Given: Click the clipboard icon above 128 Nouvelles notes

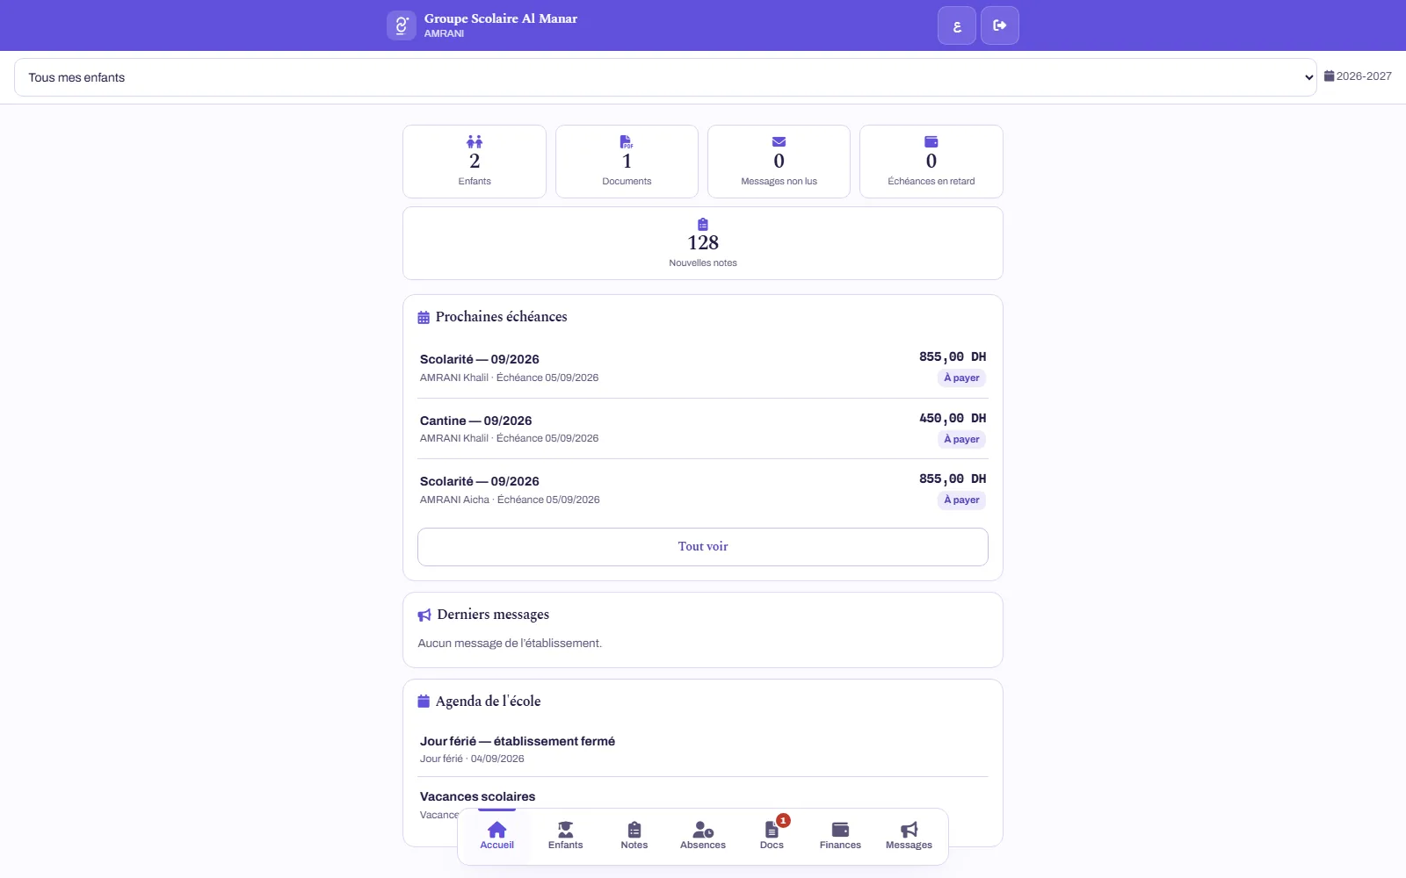Looking at the screenshot, I should coord(703,224).
